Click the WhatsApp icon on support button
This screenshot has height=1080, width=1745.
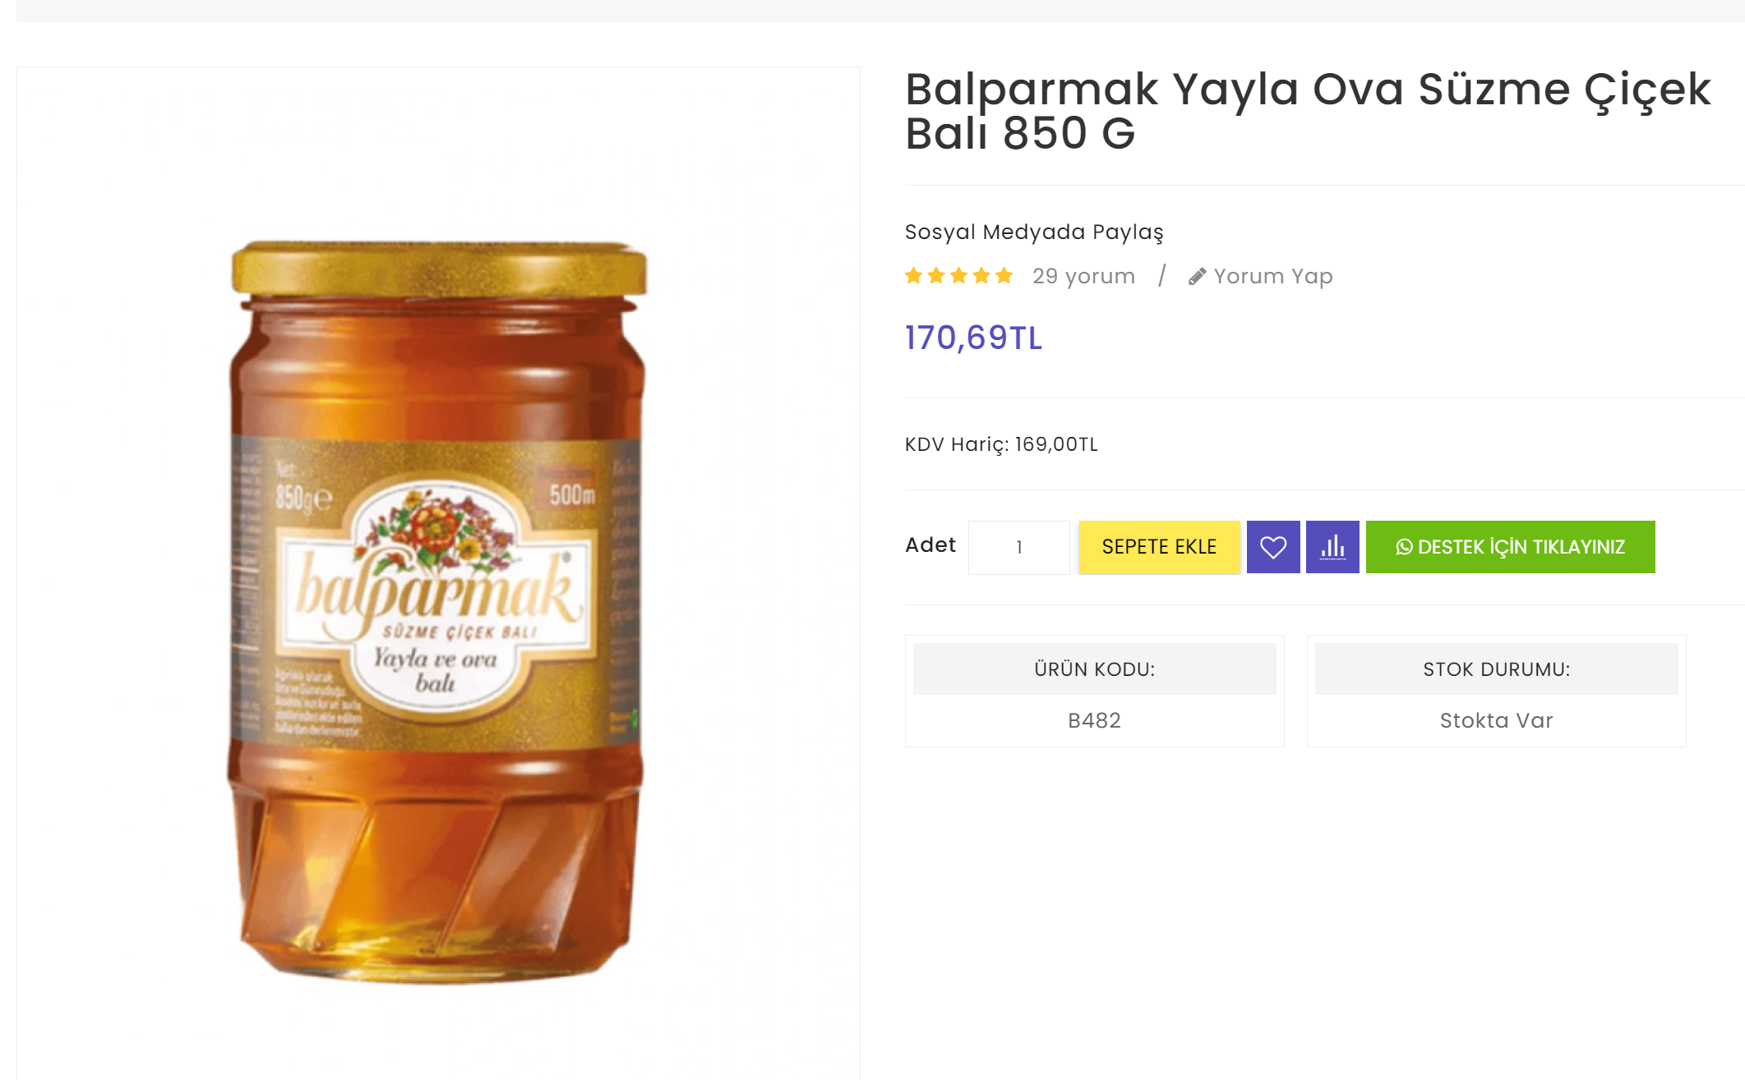(x=1404, y=547)
